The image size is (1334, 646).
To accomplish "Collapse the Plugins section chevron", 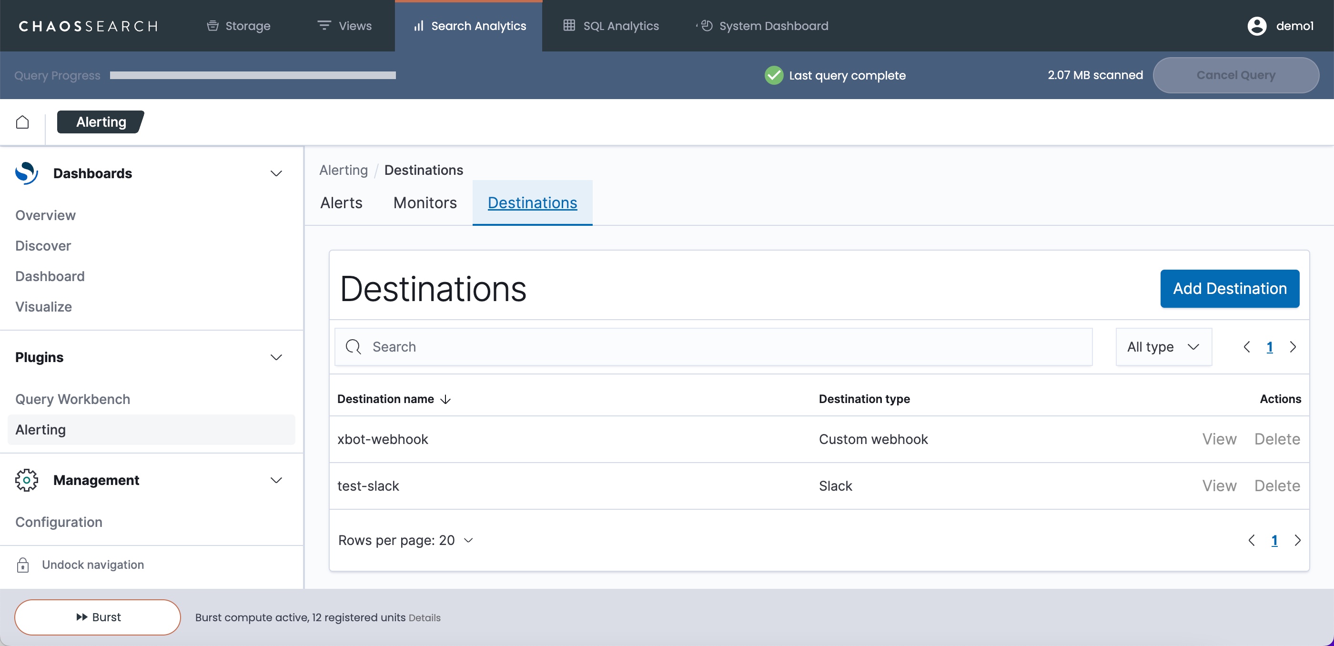I will click(x=276, y=357).
